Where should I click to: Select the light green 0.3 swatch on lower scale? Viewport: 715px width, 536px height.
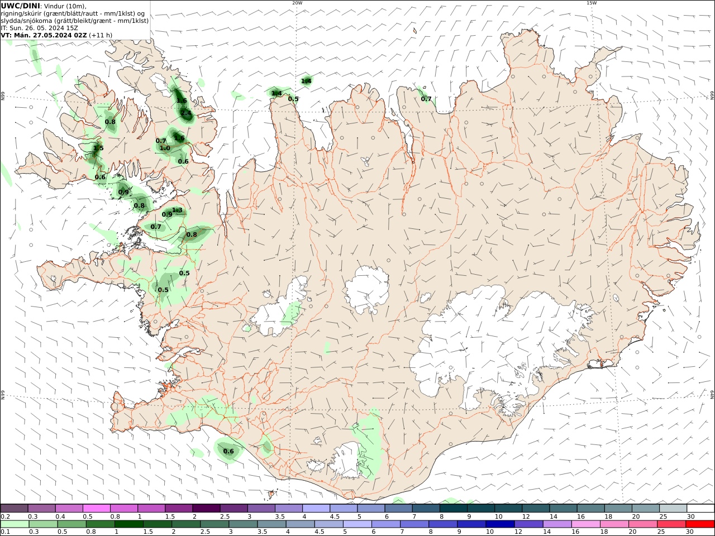[x=44, y=524]
